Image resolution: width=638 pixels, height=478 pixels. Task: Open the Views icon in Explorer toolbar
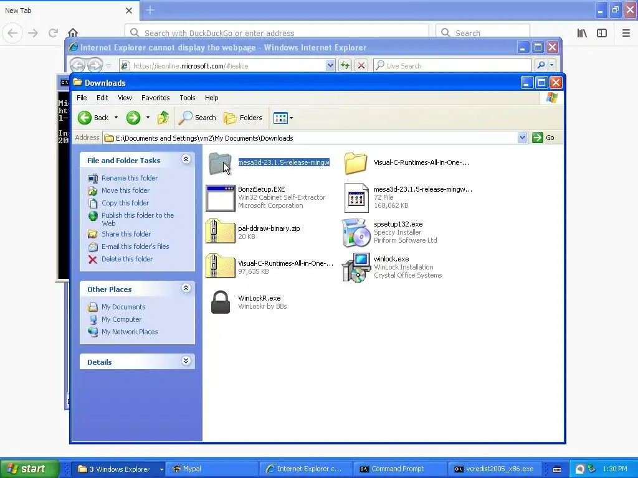pos(280,118)
